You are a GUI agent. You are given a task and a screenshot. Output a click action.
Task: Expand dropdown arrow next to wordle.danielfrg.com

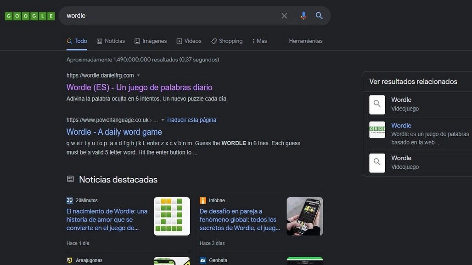[x=139, y=76]
